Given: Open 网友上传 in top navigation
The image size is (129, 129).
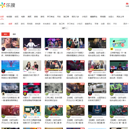Looking at the screenshot, I should (x=120, y=17).
